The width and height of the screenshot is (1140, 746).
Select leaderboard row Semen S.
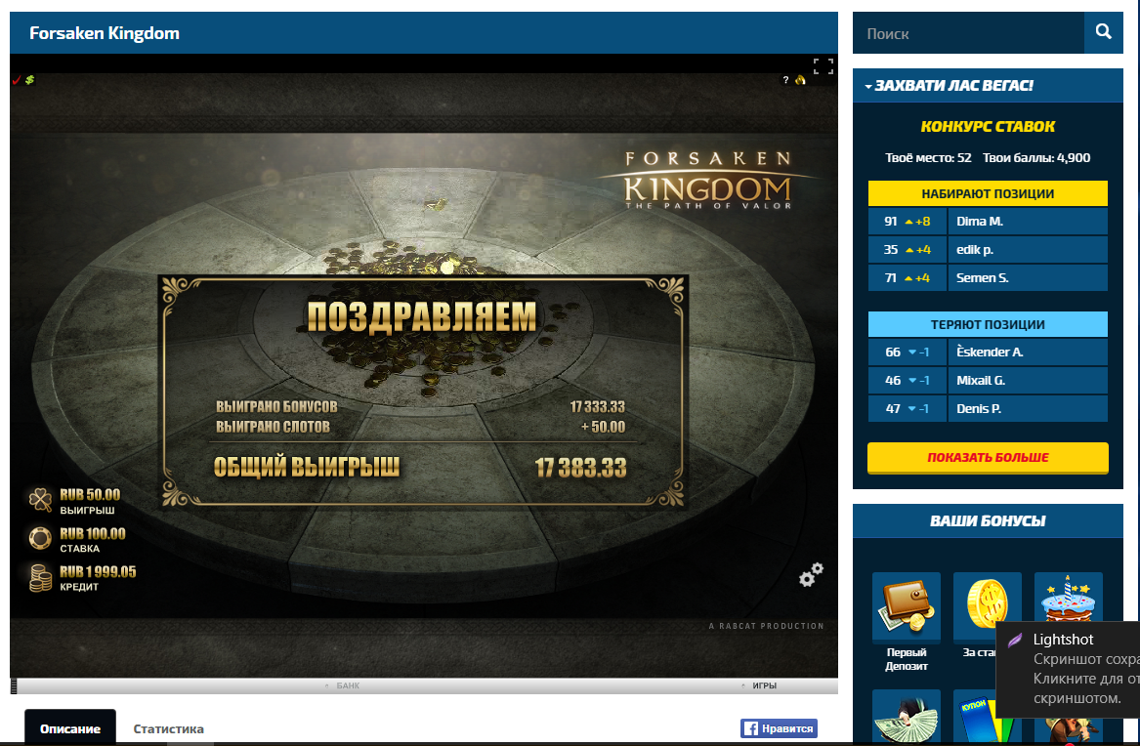pos(988,278)
